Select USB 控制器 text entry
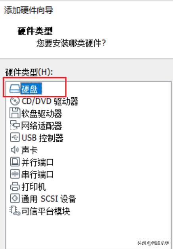Viewport: 173px width, 249px height. click(42, 138)
